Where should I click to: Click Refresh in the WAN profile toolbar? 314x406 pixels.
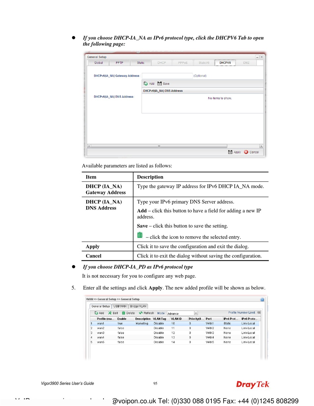coord(146,313)
